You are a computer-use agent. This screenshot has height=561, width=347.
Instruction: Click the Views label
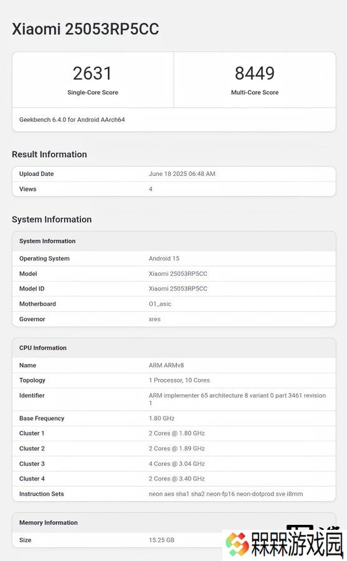click(28, 189)
